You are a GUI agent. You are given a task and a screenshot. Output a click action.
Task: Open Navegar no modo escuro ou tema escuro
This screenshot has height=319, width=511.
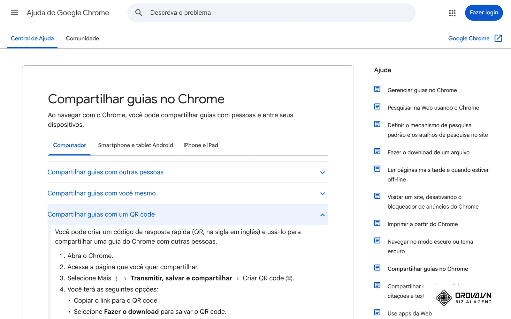[x=431, y=247]
